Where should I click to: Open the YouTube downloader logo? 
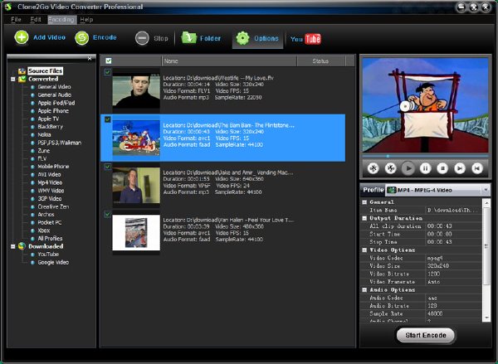[305, 39]
